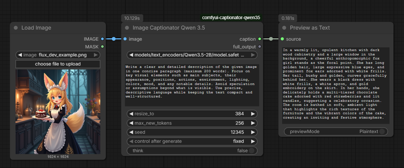
Task: Click the resize_to value 384
Action: click(x=240, y=114)
